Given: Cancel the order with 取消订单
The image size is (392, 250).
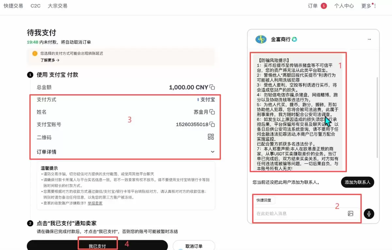Looking at the screenshot, I should click(x=194, y=245).
